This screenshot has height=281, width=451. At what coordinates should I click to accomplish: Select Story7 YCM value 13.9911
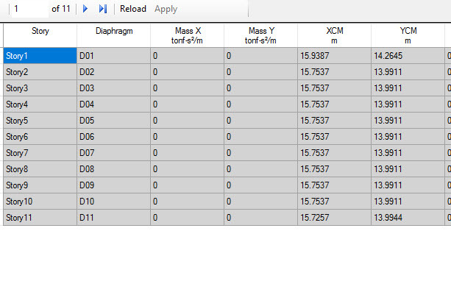pos(408,153)
